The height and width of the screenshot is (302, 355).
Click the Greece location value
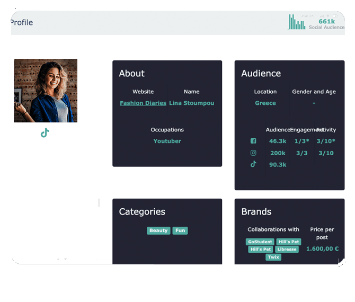coord(265,103)
